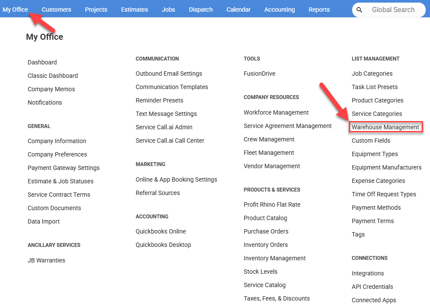Open FusionDrive tool
This screenshot has height=307, width=430.
tap(259, 74)
